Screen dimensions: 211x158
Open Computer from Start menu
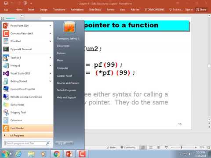pyautogui.click(x=62, y=68)
